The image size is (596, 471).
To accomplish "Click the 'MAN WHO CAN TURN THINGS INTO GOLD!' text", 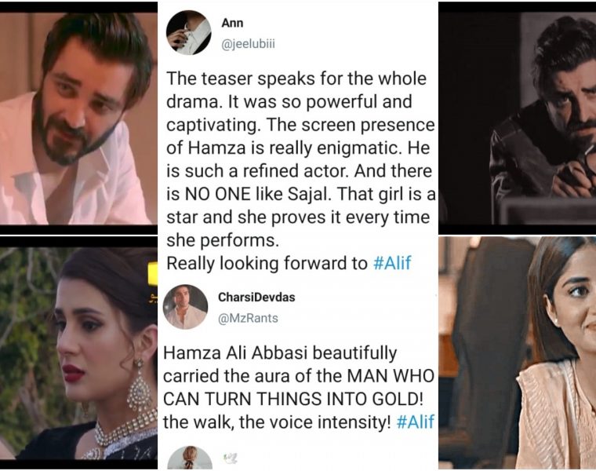I will [x=298, y=388].
